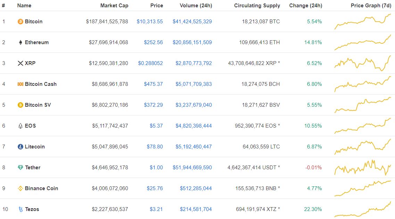The width and height of the screenshot is (395, 219).
Task: Click Bitcoin SV volume $3,237,679,040
Action: [194, 105]
